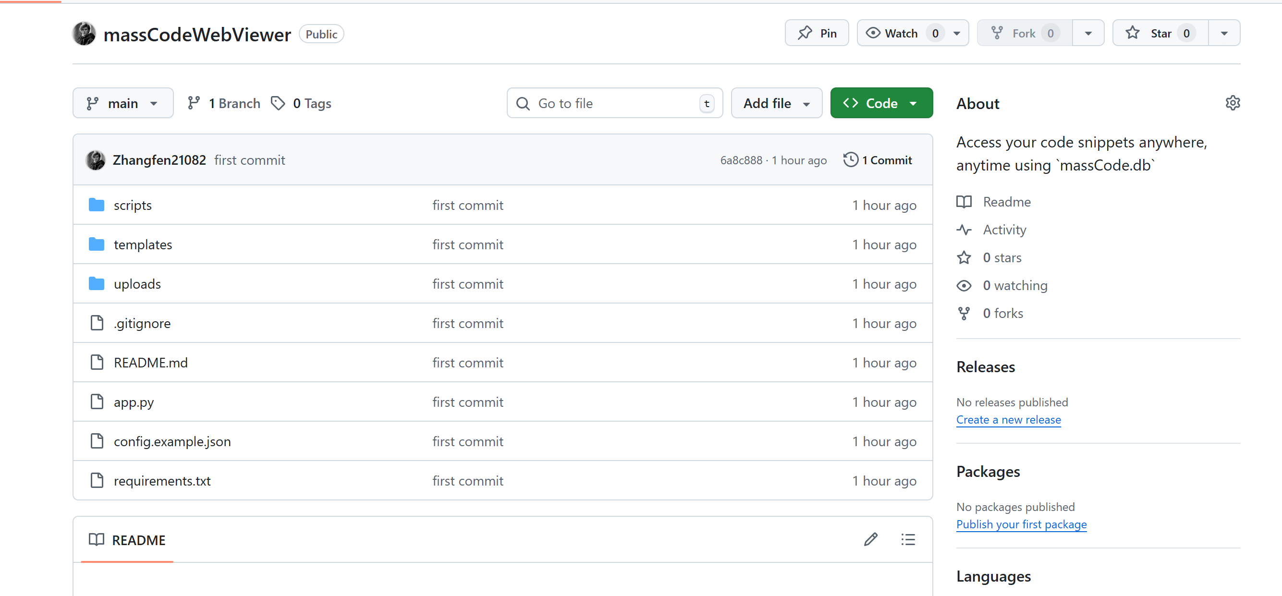Click the Activity pulse icon in About
The height and width of the screenshot is (596, 1282).
click(964, 230)
